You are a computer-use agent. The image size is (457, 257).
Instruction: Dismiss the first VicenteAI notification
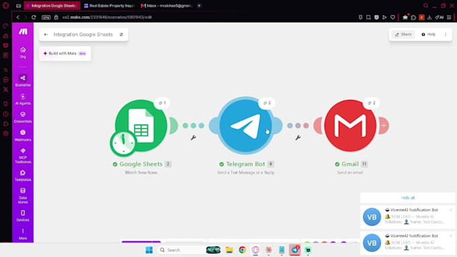pyautogui.click(x=450, y=210)
